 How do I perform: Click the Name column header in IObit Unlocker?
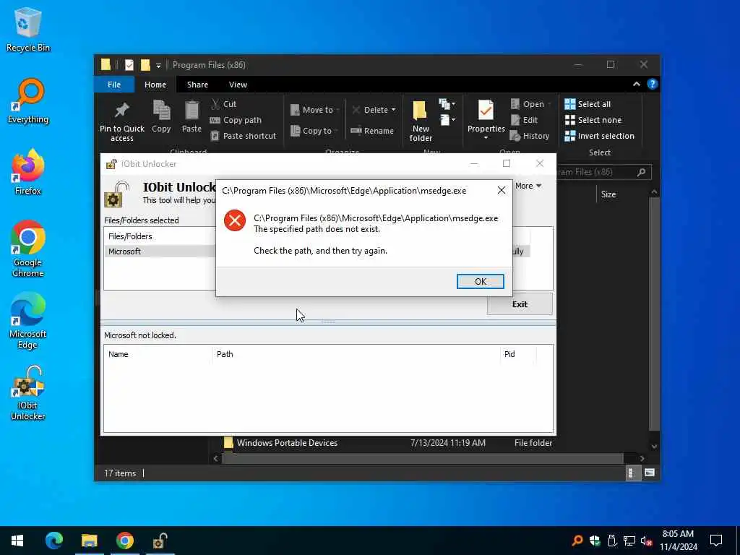click(118, 354)
